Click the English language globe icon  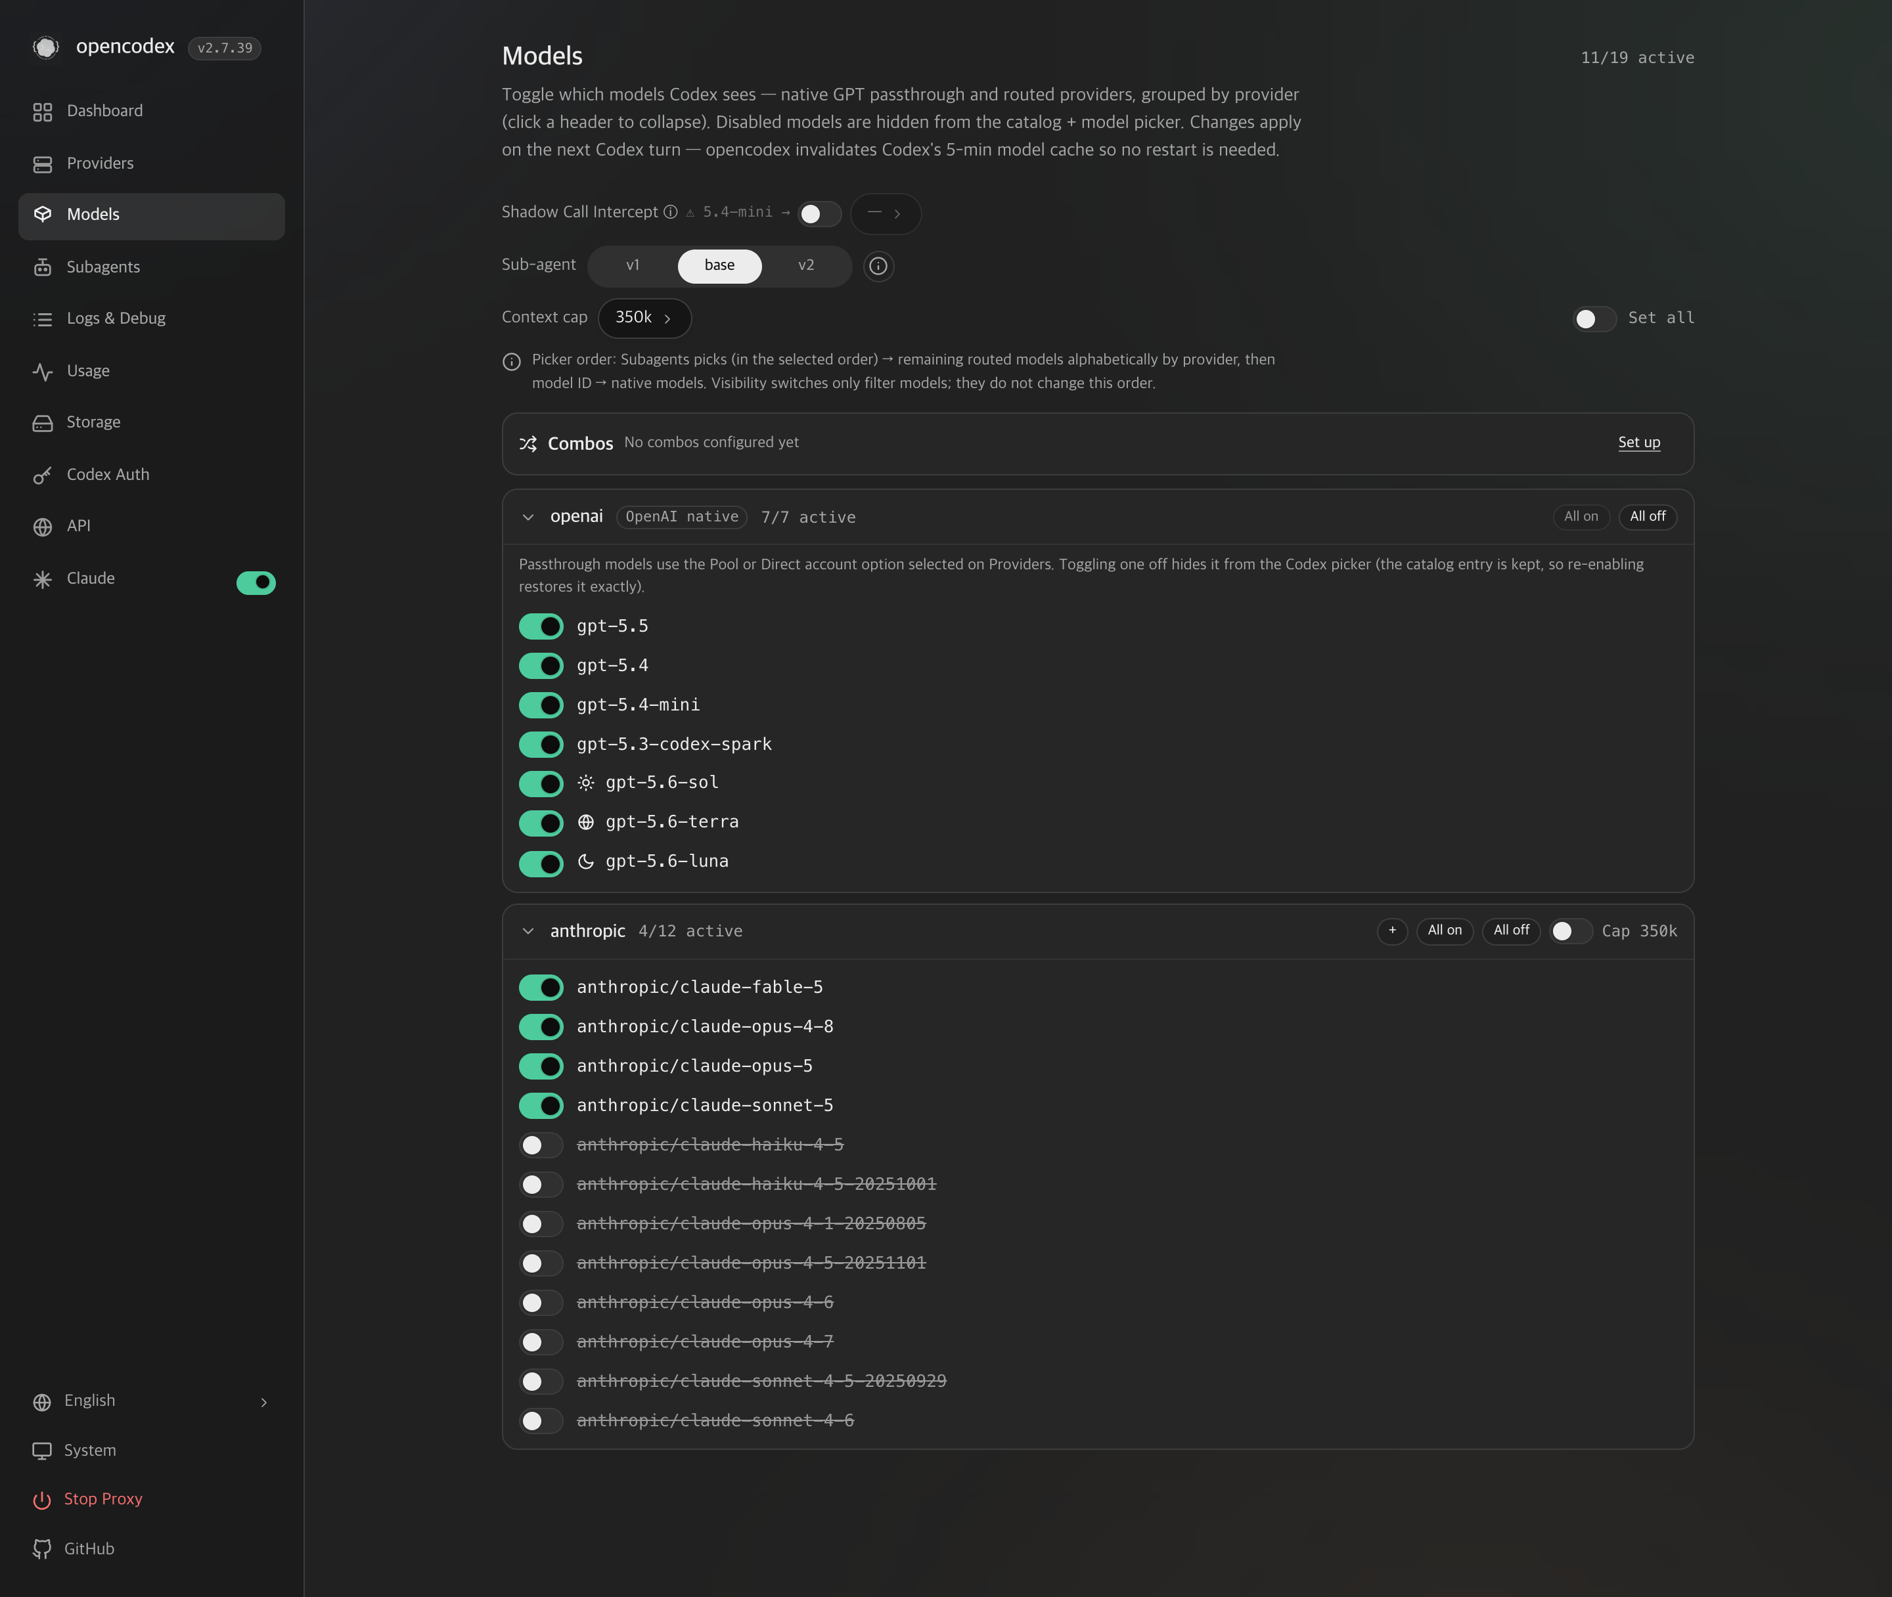point(41,1401)
